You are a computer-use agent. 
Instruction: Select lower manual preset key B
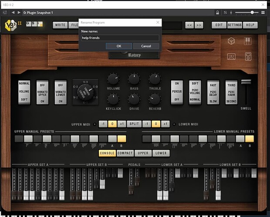(250, 139)
